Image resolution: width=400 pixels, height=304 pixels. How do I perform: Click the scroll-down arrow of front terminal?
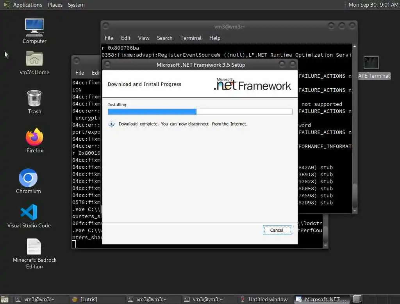355,211
